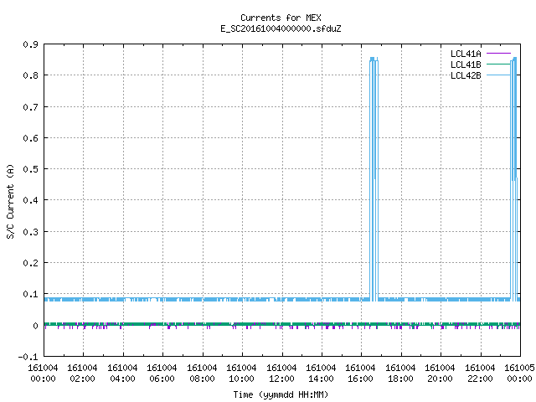Click the 0.2 y-axis tick label

[x=30, y=263]
